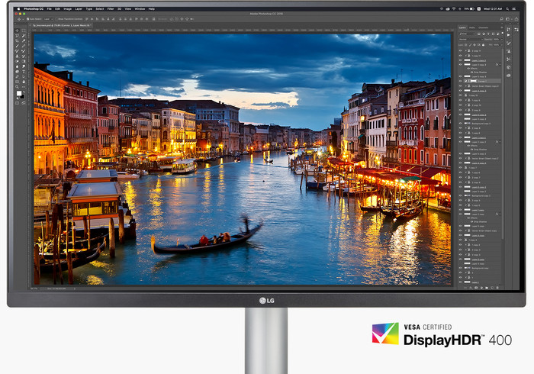Select the Blur (water drop) tool
This screenshot has width=534, height=374.
point(17,66)
